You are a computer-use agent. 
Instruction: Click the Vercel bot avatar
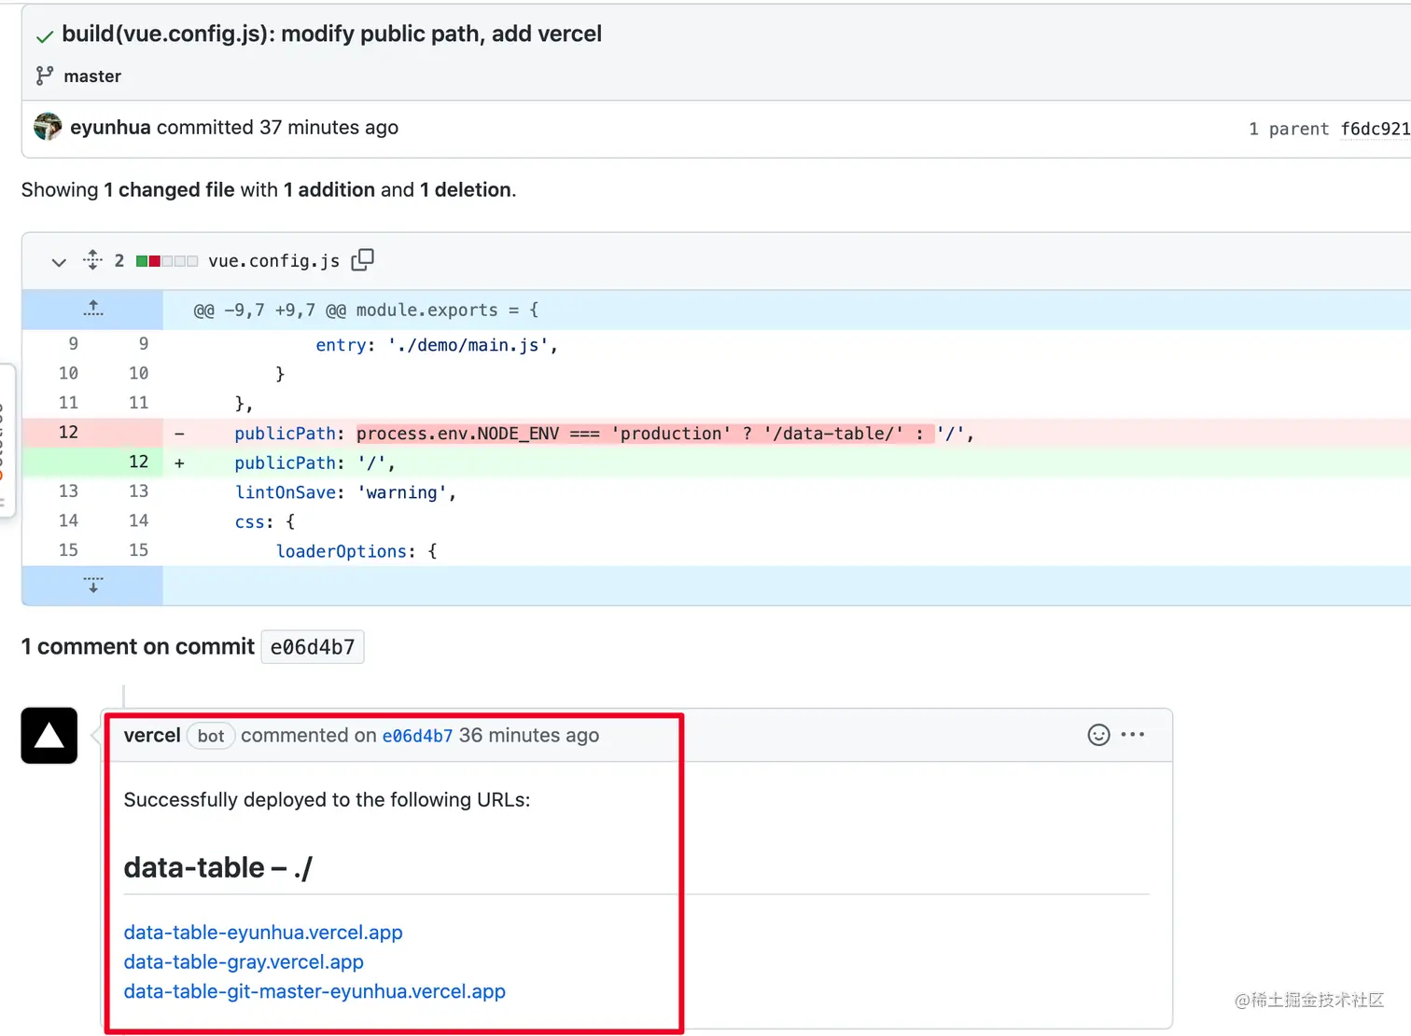pos(49,736)
